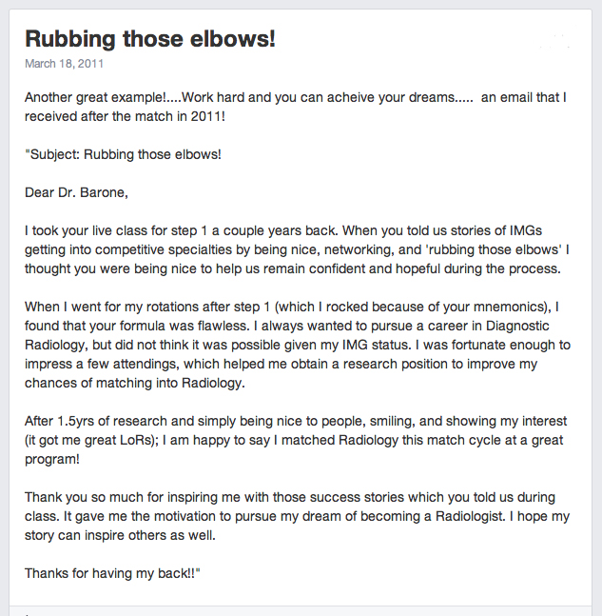Click the paragraph starting 'When I went for my rotations'
Image resolution: width=602 pixels, height=616 pixels.
point(298,345)
